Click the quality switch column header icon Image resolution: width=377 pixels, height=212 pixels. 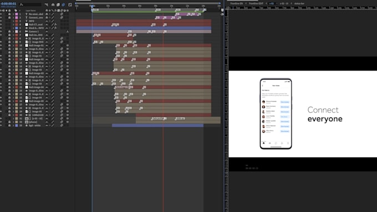(x=53, y=11)
